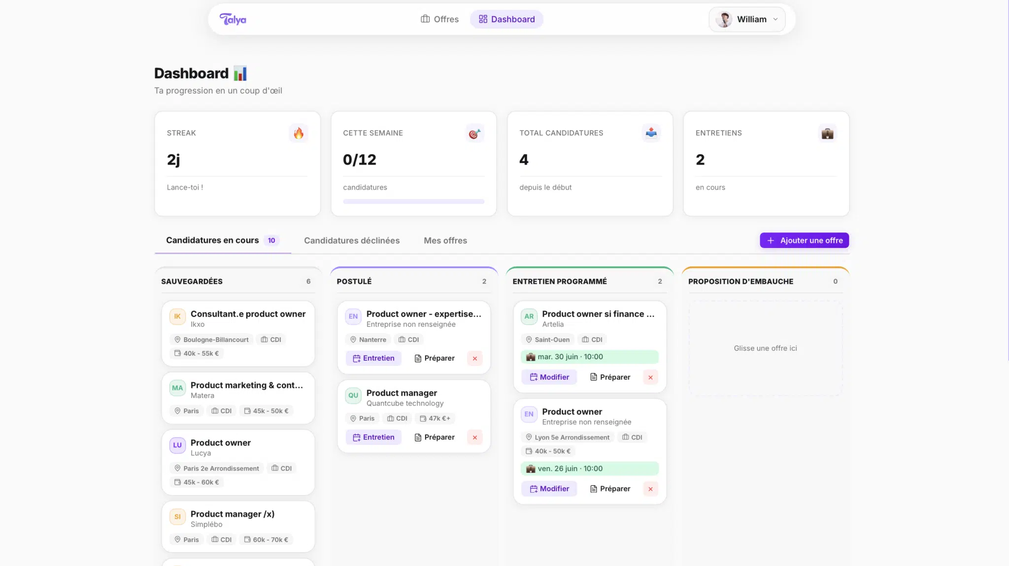Click the weekly target icon
This screenshot has height=566, width=1009.
(474, 133)
